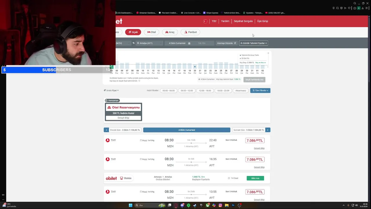
Task: Click Detaylı Bilgi on the hotel campaign card
Action: [x=123, y=118]
